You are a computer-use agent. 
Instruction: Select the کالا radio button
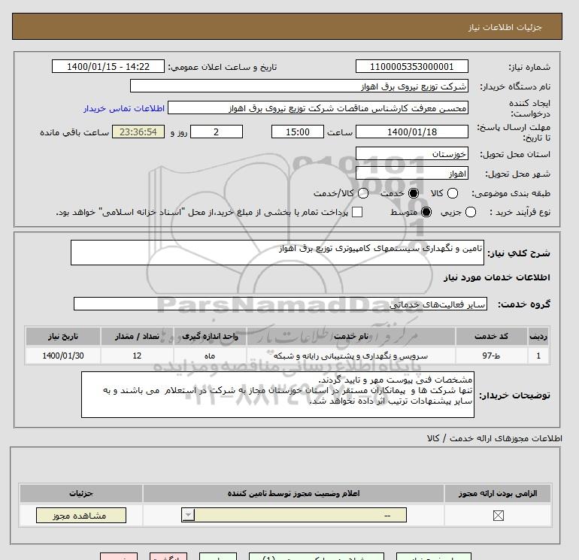pos(453,193)
